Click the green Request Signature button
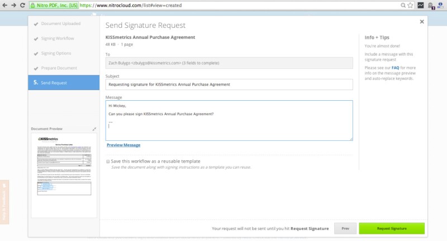The width and height of the screenshot is (447, 241). coord(392,228)
